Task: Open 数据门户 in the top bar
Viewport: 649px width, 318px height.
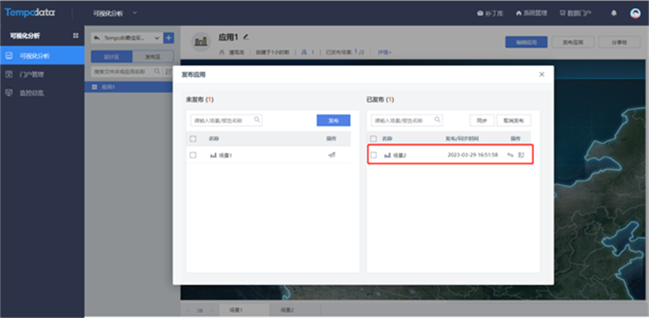Action: click(x=575, y=13)
